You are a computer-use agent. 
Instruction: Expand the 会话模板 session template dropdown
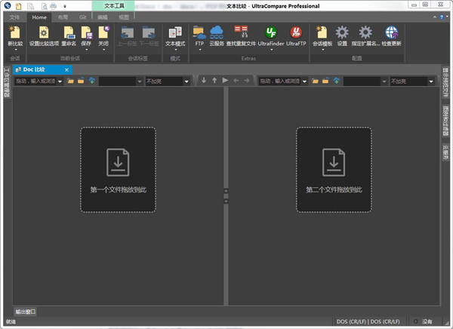click(x=322, y=50)
